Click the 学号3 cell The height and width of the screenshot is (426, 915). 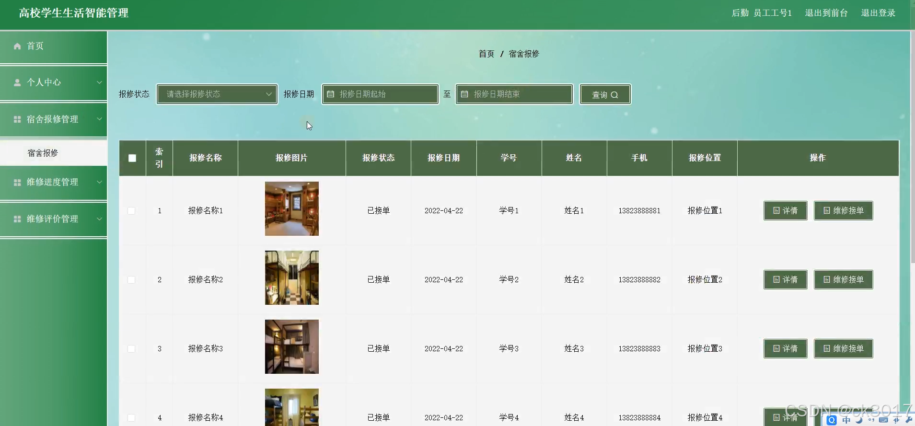coord(509,349)
